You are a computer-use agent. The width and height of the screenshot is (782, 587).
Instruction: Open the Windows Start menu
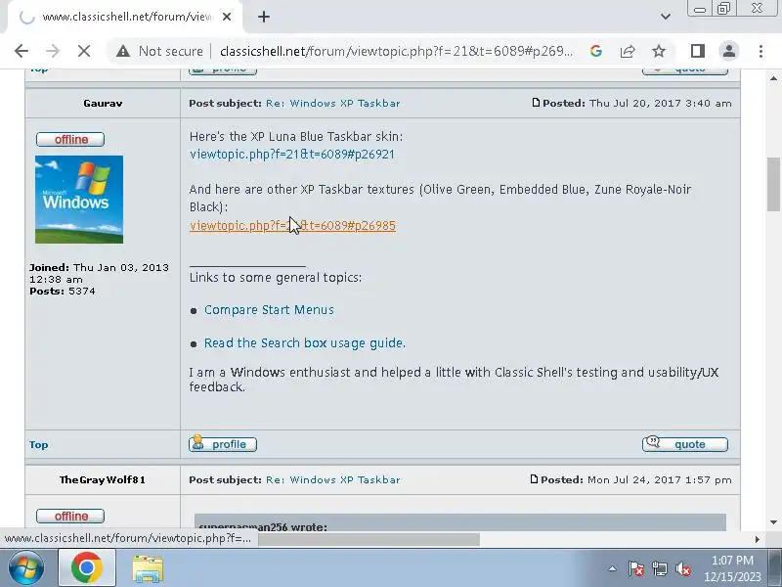pos(26,568)
